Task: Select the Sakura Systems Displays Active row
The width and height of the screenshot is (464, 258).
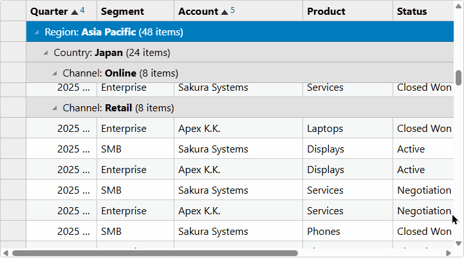Action: [239, 149]
